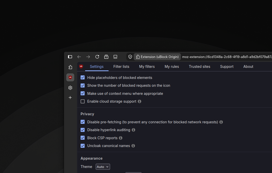
Task: Click the moz-extension URL address field
Action: pos(227,57)
